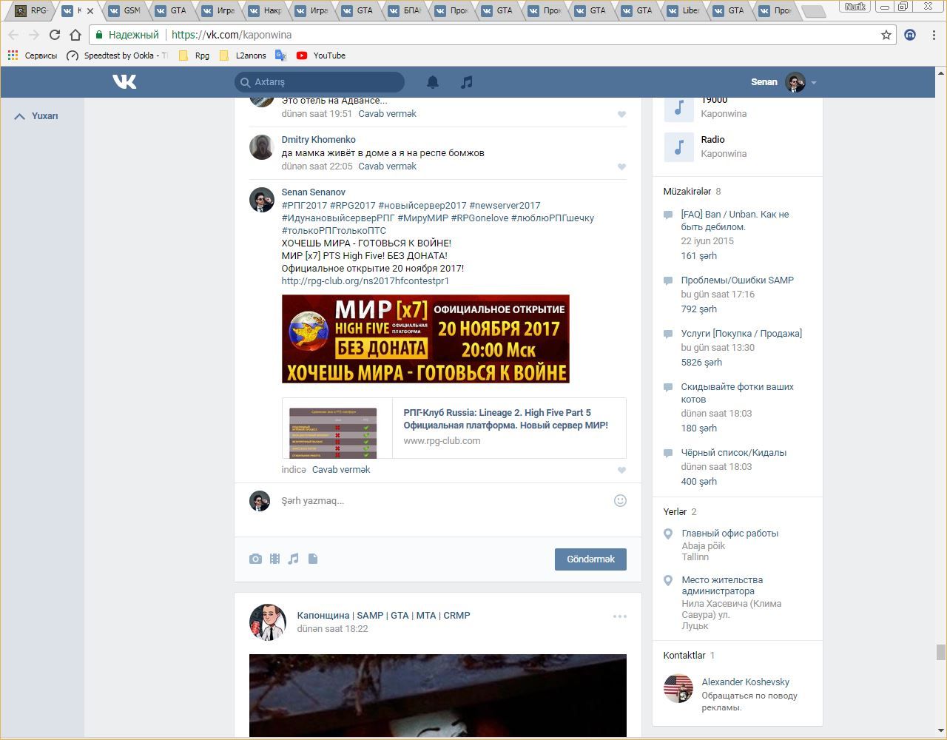947x740 pixels.
Task: Open the Kontaktlar section header
Action: coord(684,656)
